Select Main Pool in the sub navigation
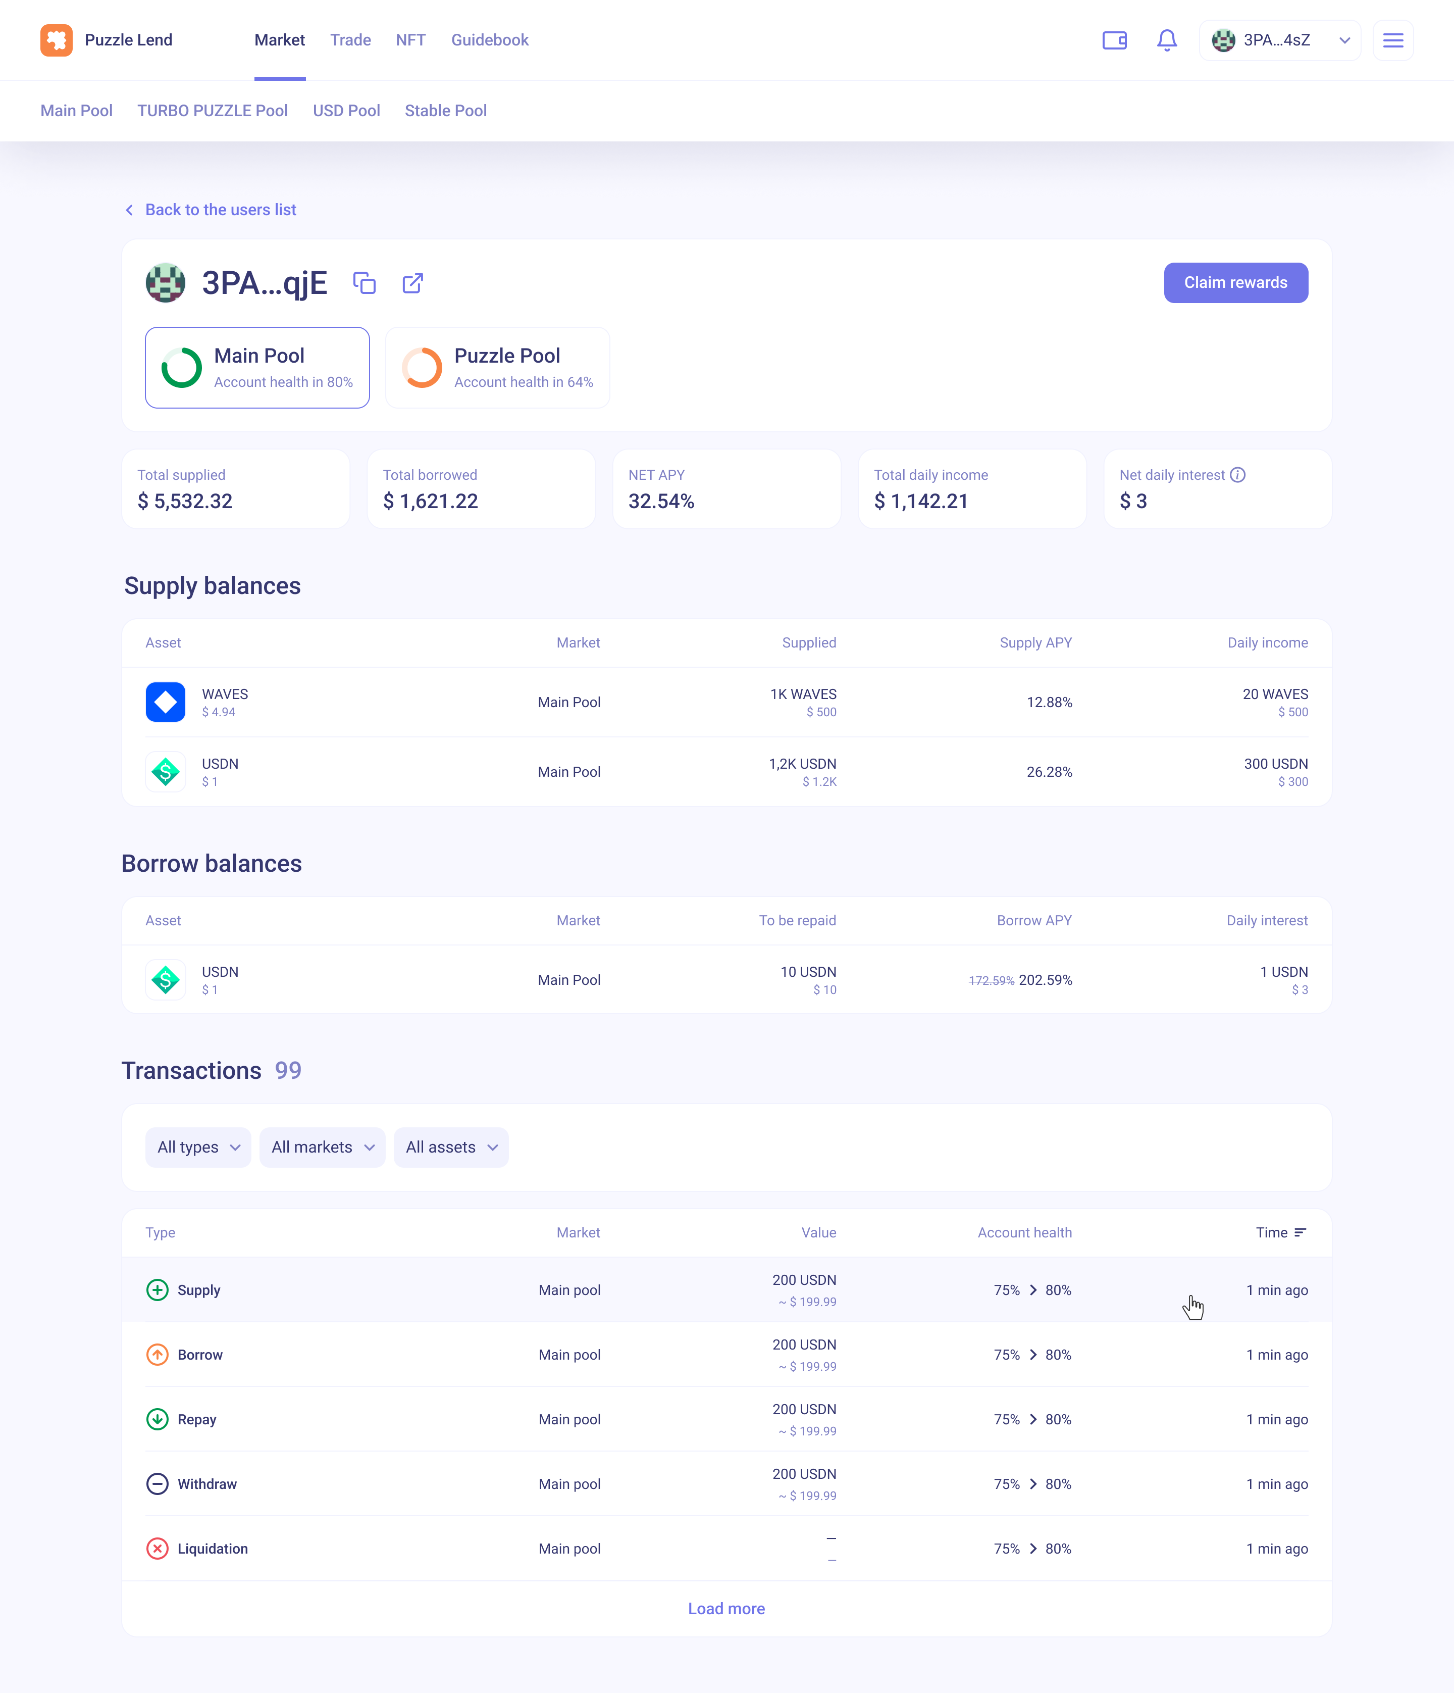 tap(77, 110)
